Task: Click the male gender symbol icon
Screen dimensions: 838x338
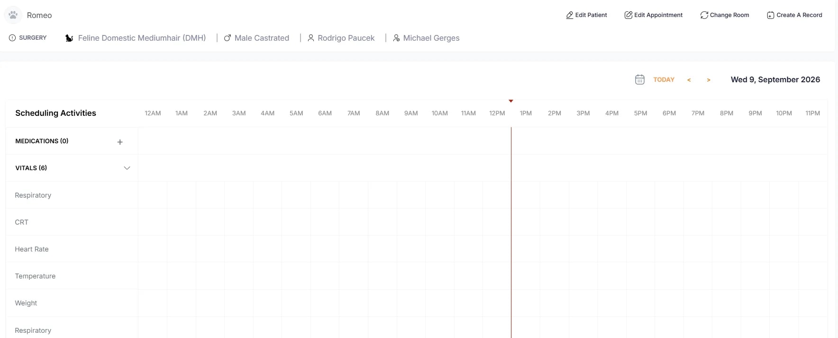Action: coord(228,38)
